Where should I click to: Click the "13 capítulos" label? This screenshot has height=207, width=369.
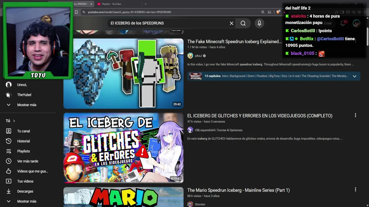tap(212, 76)
